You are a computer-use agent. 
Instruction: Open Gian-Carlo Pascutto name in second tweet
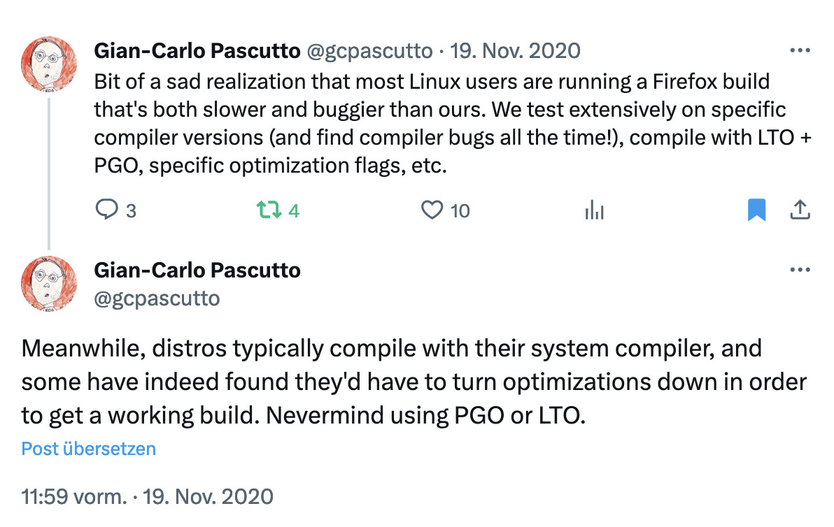pyautogui.click(x=197, y=270)
